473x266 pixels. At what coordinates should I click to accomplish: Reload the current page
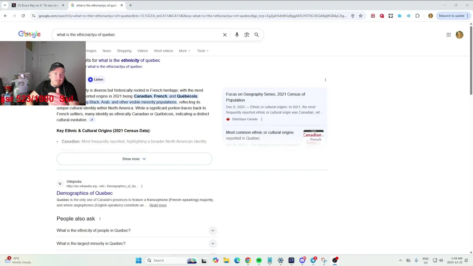click(23, 16)
